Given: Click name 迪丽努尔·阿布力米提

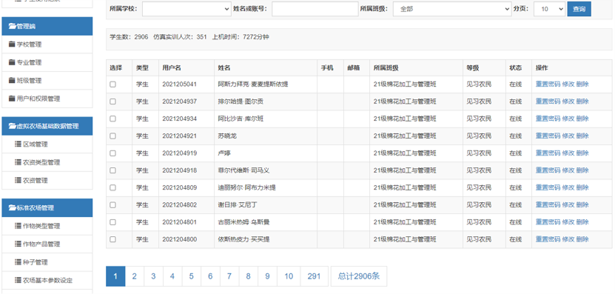Looking at the screenshot, I should [x=246, y=187].
